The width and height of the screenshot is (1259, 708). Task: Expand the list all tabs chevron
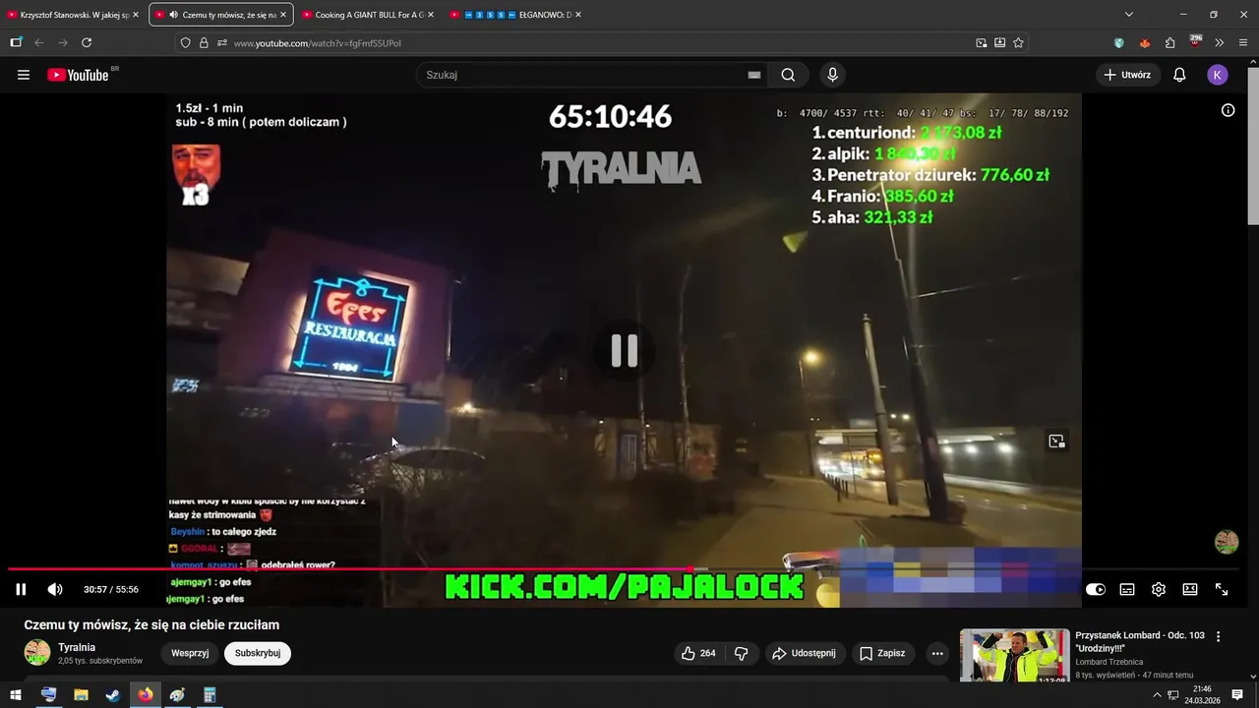point(1129,15)
